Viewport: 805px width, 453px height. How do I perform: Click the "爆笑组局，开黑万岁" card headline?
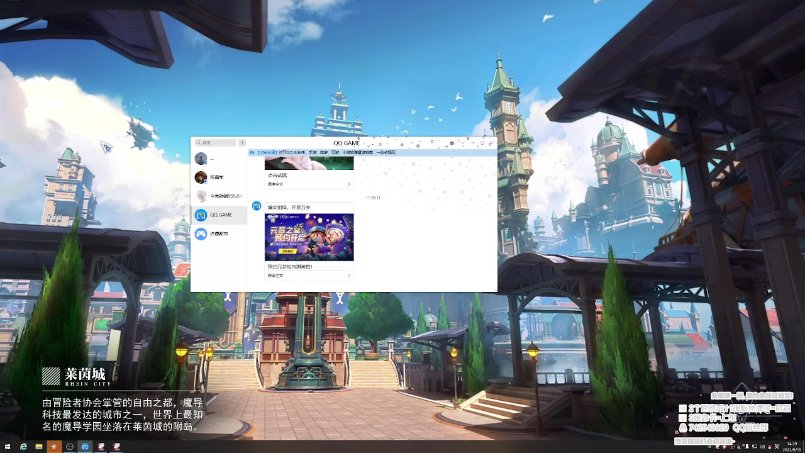click(289, 207)
